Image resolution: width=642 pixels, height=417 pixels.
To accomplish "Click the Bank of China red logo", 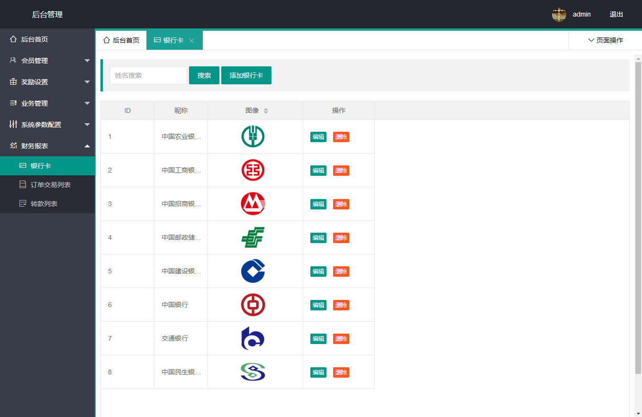I will [253, 305].
